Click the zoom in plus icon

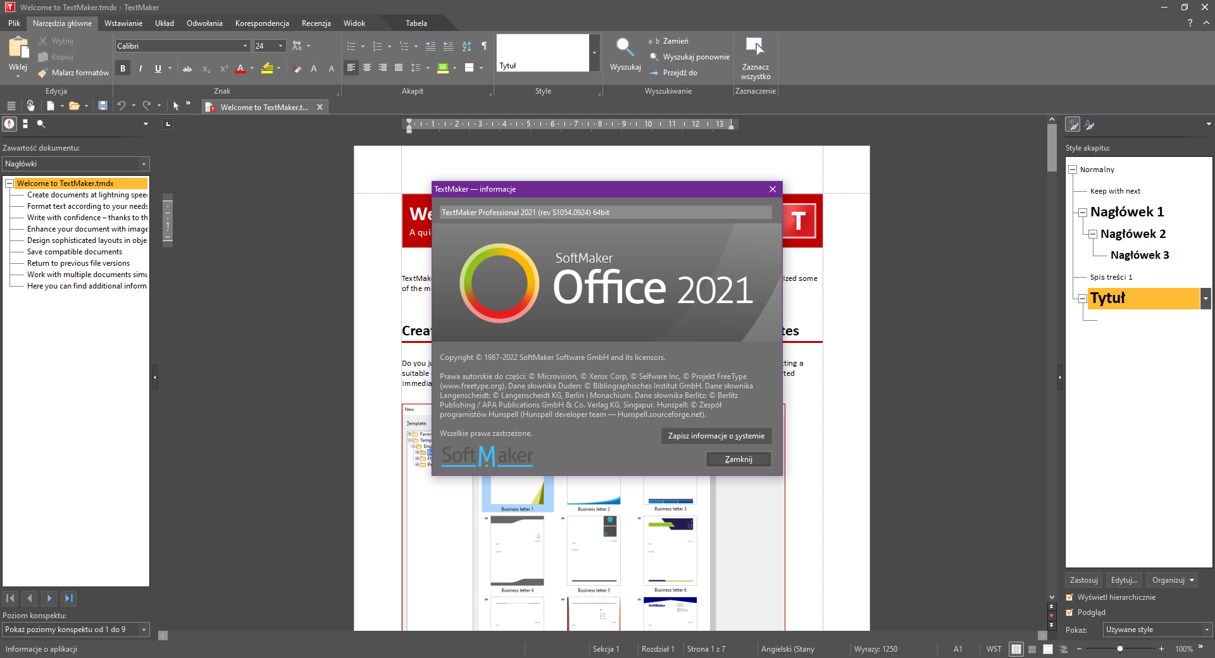tap(1161, 649)
